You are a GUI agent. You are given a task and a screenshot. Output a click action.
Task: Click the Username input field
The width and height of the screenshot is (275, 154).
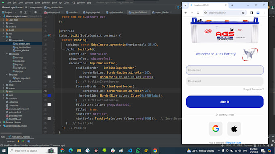225,70
